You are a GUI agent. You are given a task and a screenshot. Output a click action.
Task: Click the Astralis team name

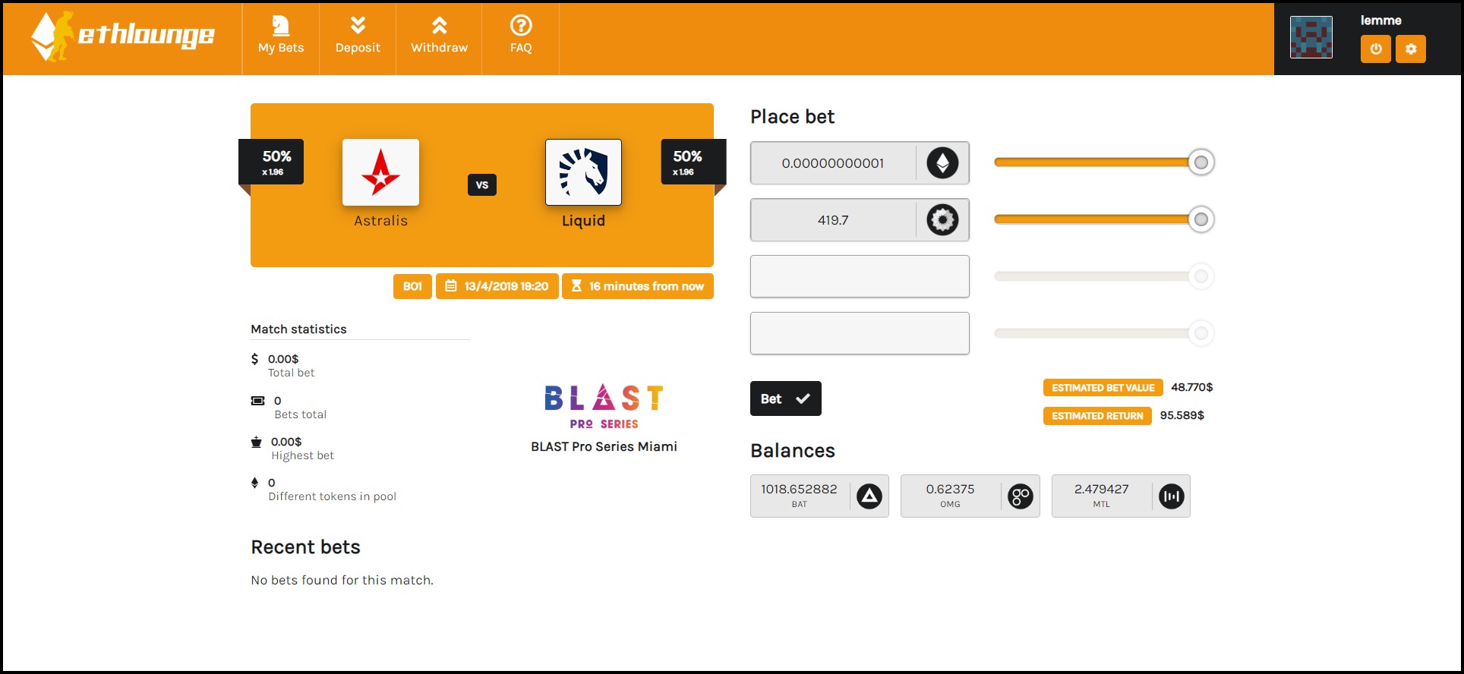(380, 221)
